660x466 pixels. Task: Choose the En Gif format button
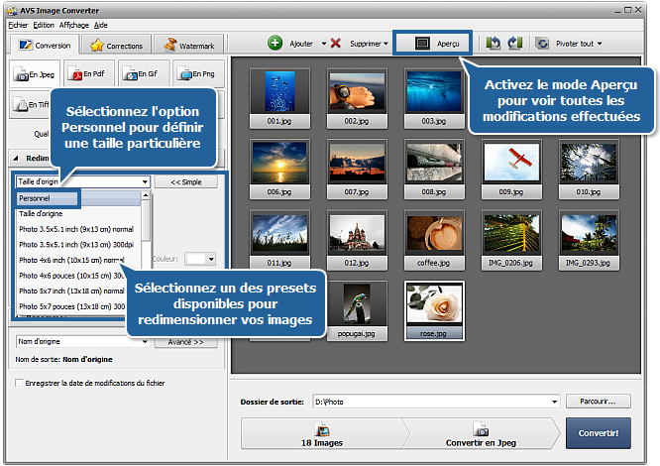[x=145, y=73]
